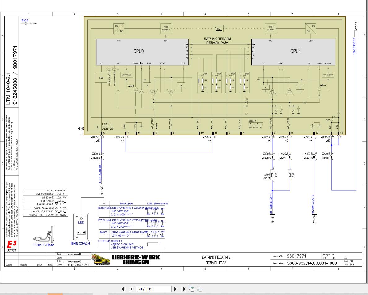Go to the first page
Screen dimensions: 368x295
coord(124,289)
